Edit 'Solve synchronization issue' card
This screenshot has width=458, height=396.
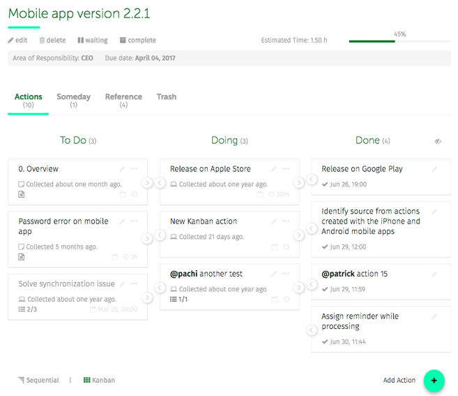pos(122,284)
